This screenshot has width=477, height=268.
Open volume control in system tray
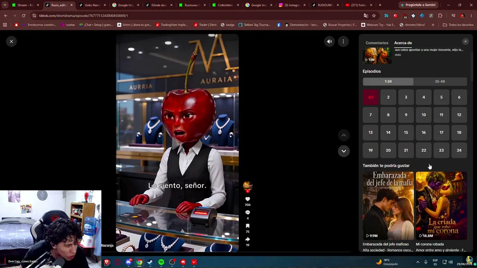[451, 262]
